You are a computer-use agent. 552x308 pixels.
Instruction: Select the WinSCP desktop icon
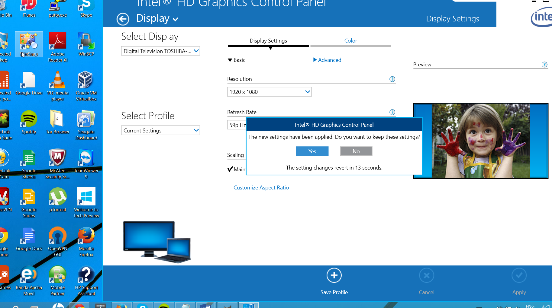(x=86, y=44)
